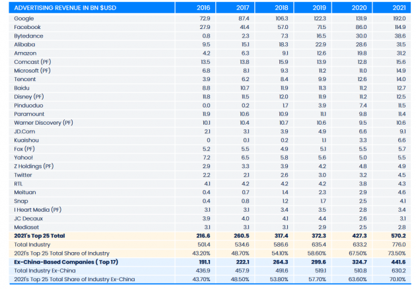Click the Alibaba row label

[24, 45]
